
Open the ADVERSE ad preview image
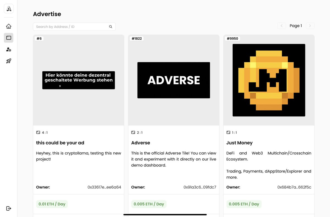click(x=174, y=80)
